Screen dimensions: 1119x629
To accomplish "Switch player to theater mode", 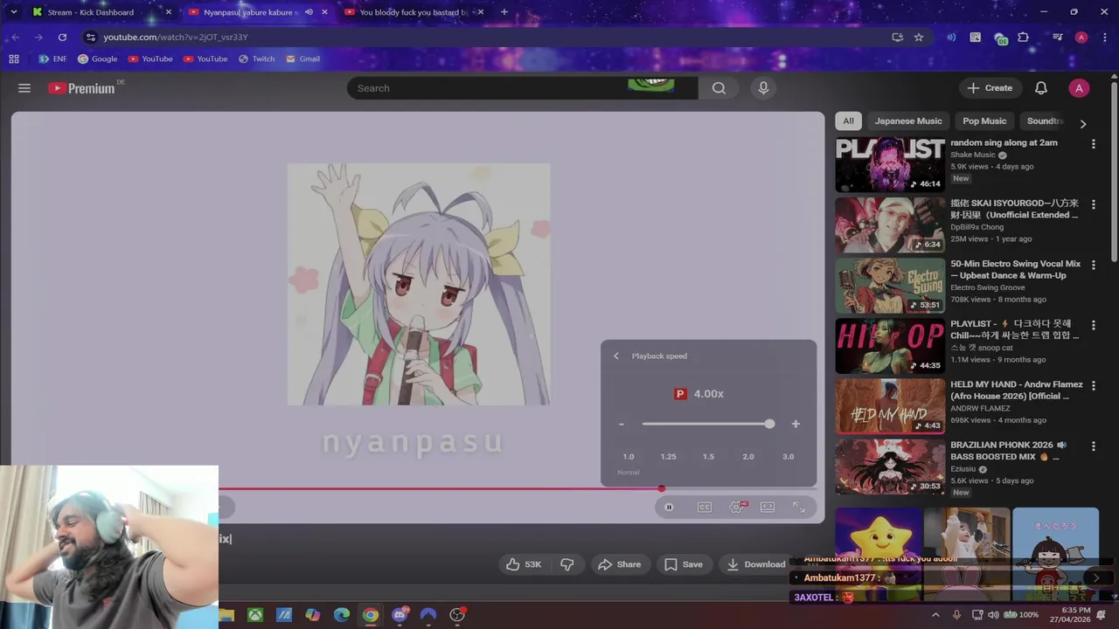I will [768, 507].
